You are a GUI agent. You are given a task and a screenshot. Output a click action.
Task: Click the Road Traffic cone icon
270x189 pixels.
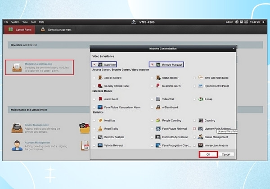pyautogui.click(x=100, y=128)
